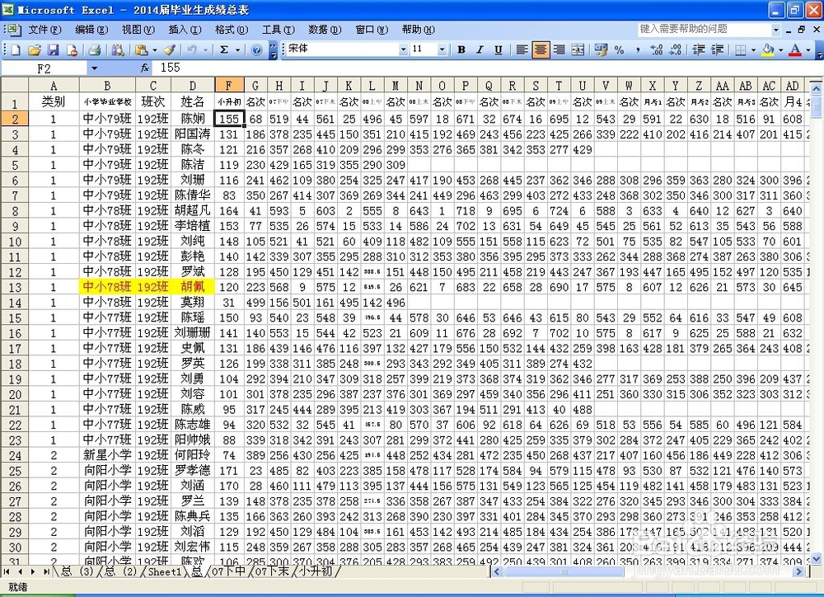Click the 数据 menu button

click(x=323, y=30)
